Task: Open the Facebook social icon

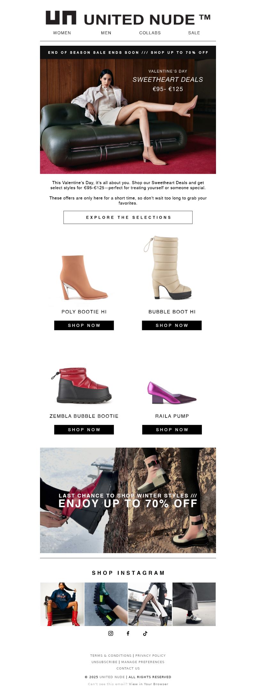Action: pyautogui.click(x=128, y=633)
